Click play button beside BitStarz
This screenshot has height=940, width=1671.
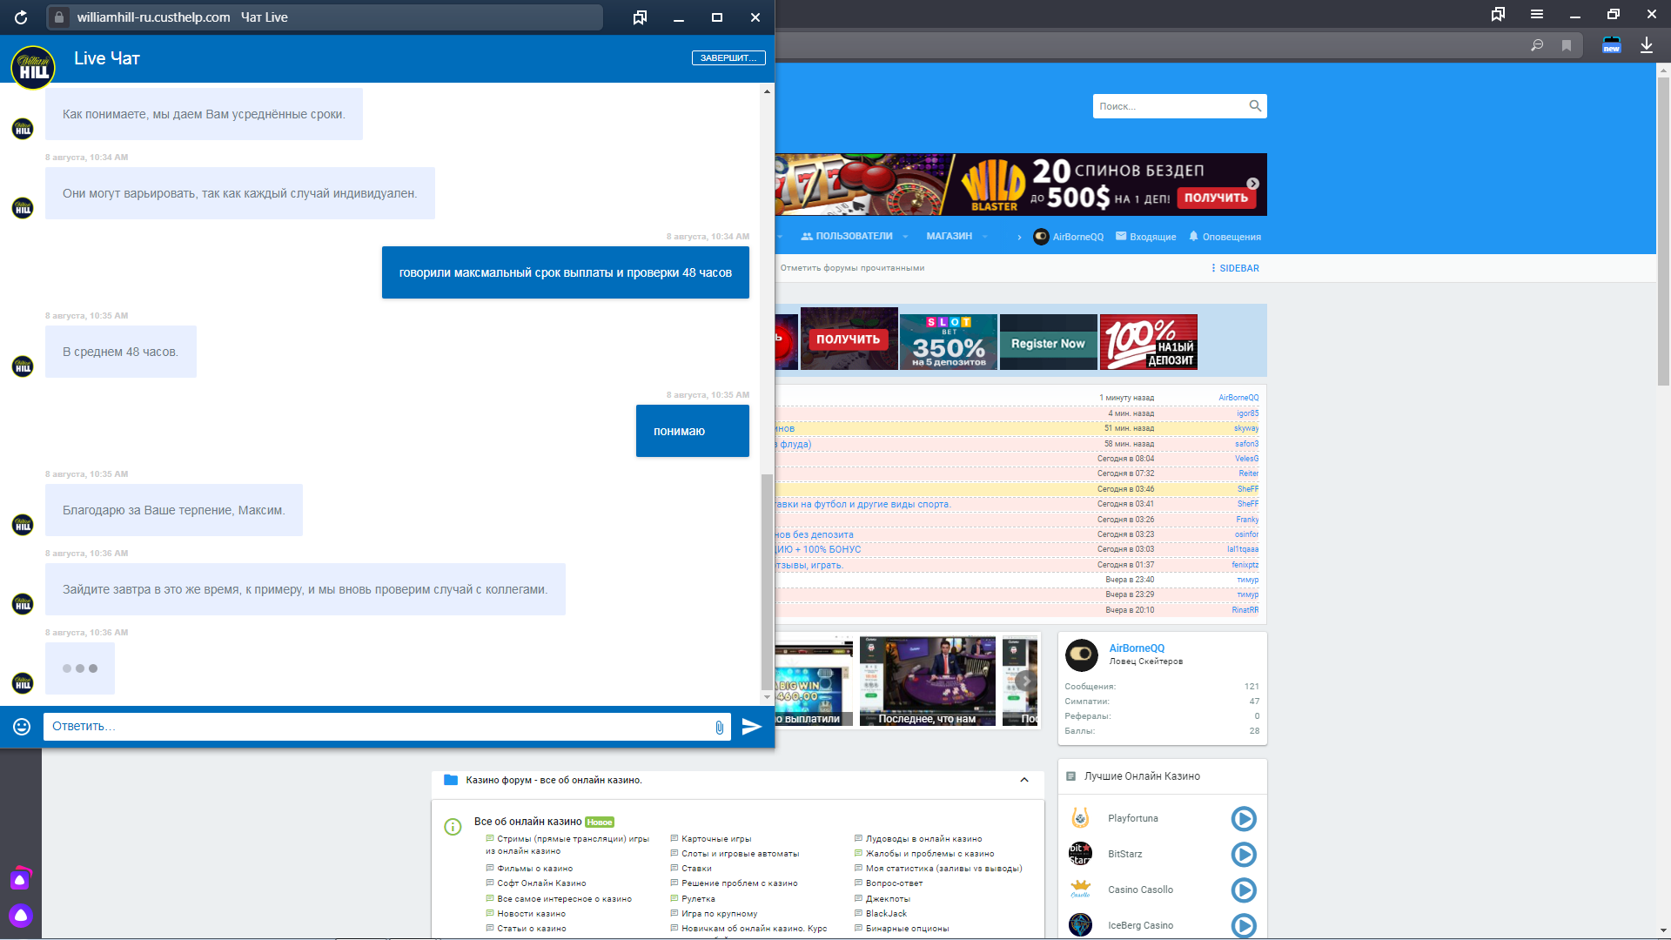pyautogui.click(x=1244, y=855)
